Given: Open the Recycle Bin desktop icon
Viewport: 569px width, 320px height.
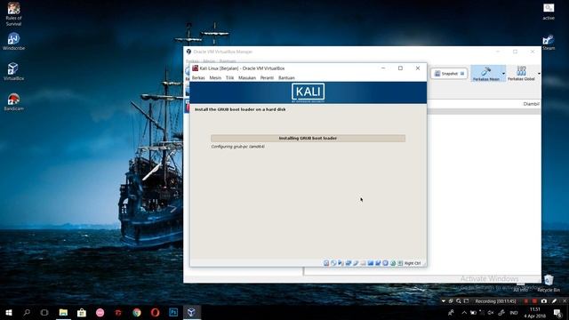Looking at the screenshot, I should (x=549, y=284).
